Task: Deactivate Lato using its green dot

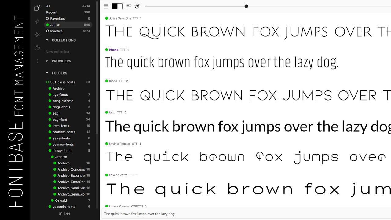Action: click(107, 112)
